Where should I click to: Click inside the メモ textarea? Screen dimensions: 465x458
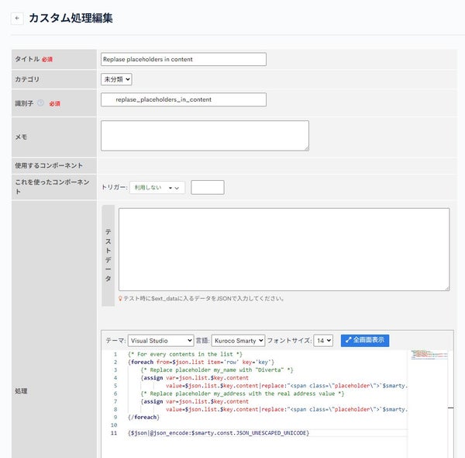click(205, 135)
